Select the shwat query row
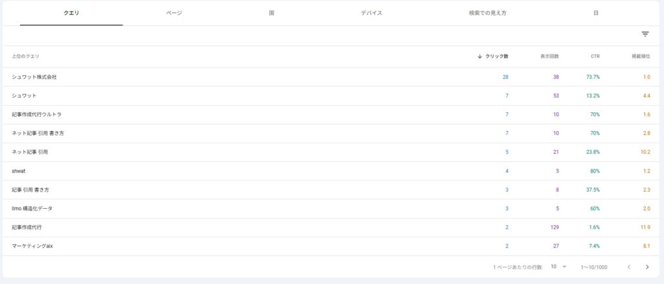This screenshot has height=284, width=664. (19, 171)
